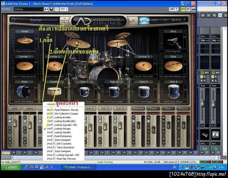Screen dimensions: 228x178
Task: Open the Presets Startup combo box
Action: coord(28,9)
